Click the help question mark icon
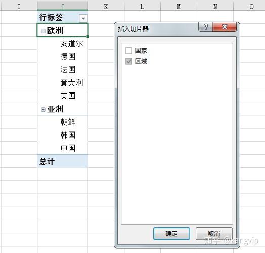The image size is (265, 253). click(205, 27)
